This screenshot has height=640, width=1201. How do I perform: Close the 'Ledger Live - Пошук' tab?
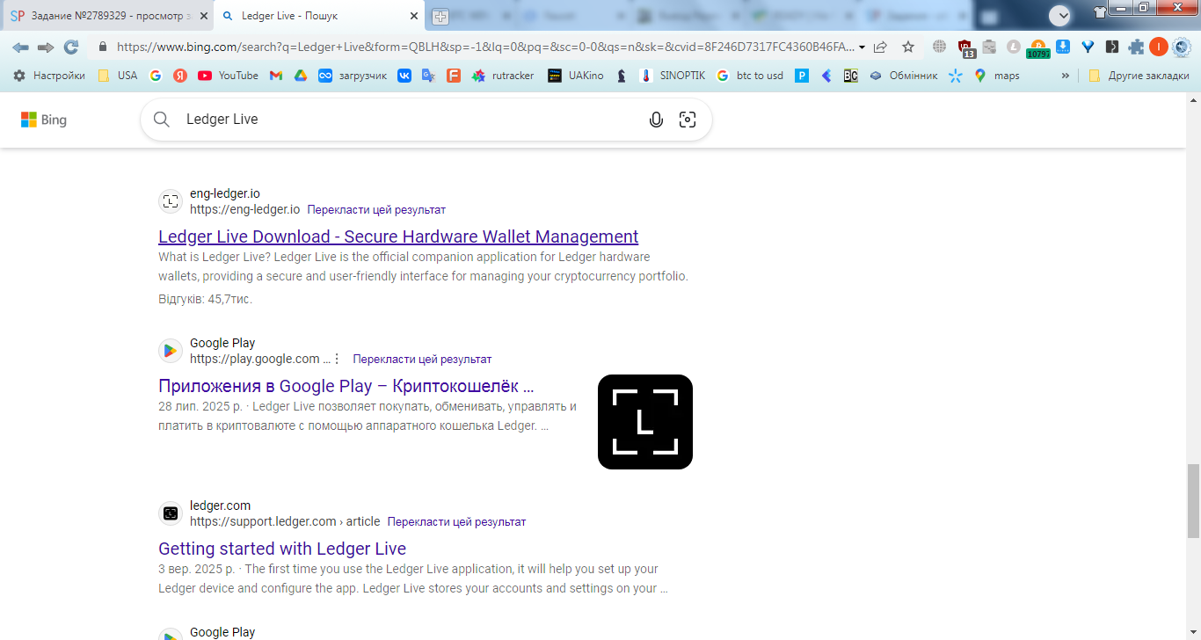[413, 16]
